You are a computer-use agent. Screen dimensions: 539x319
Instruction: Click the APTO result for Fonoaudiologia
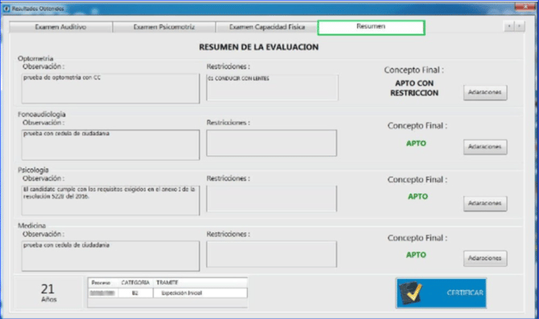click(x=416, y=143)
